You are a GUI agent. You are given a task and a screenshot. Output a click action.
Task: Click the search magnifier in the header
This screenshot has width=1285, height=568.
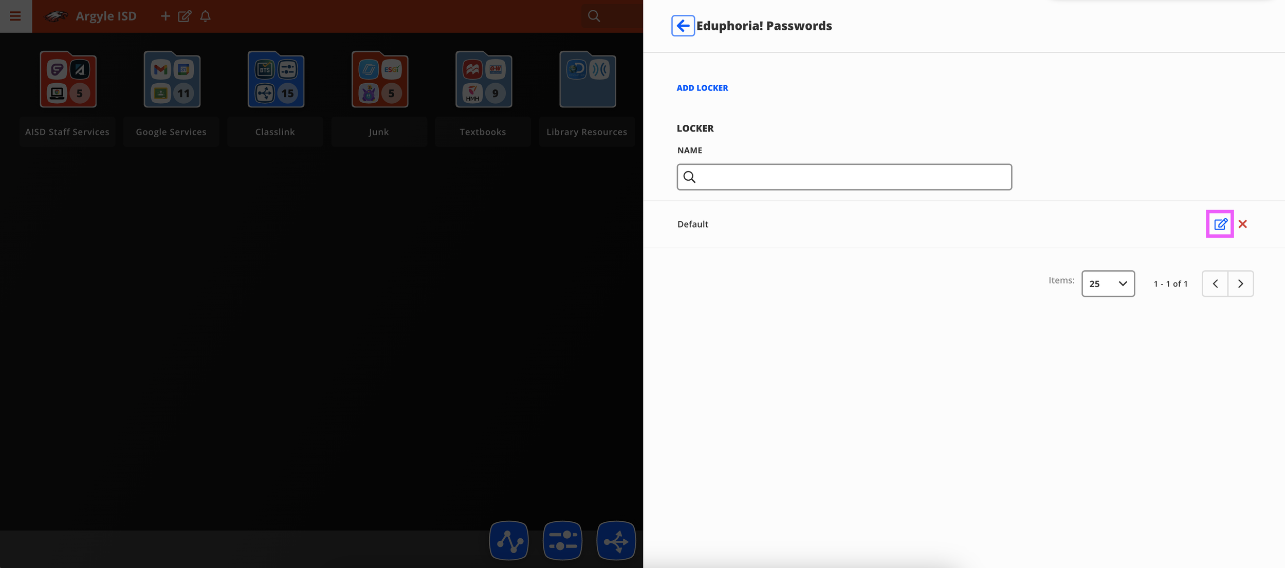tap(594, 16)
